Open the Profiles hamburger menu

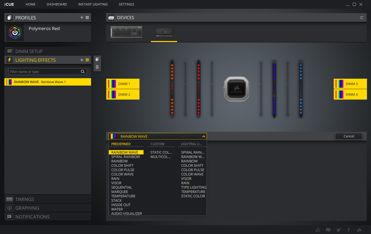pos(87,17)
